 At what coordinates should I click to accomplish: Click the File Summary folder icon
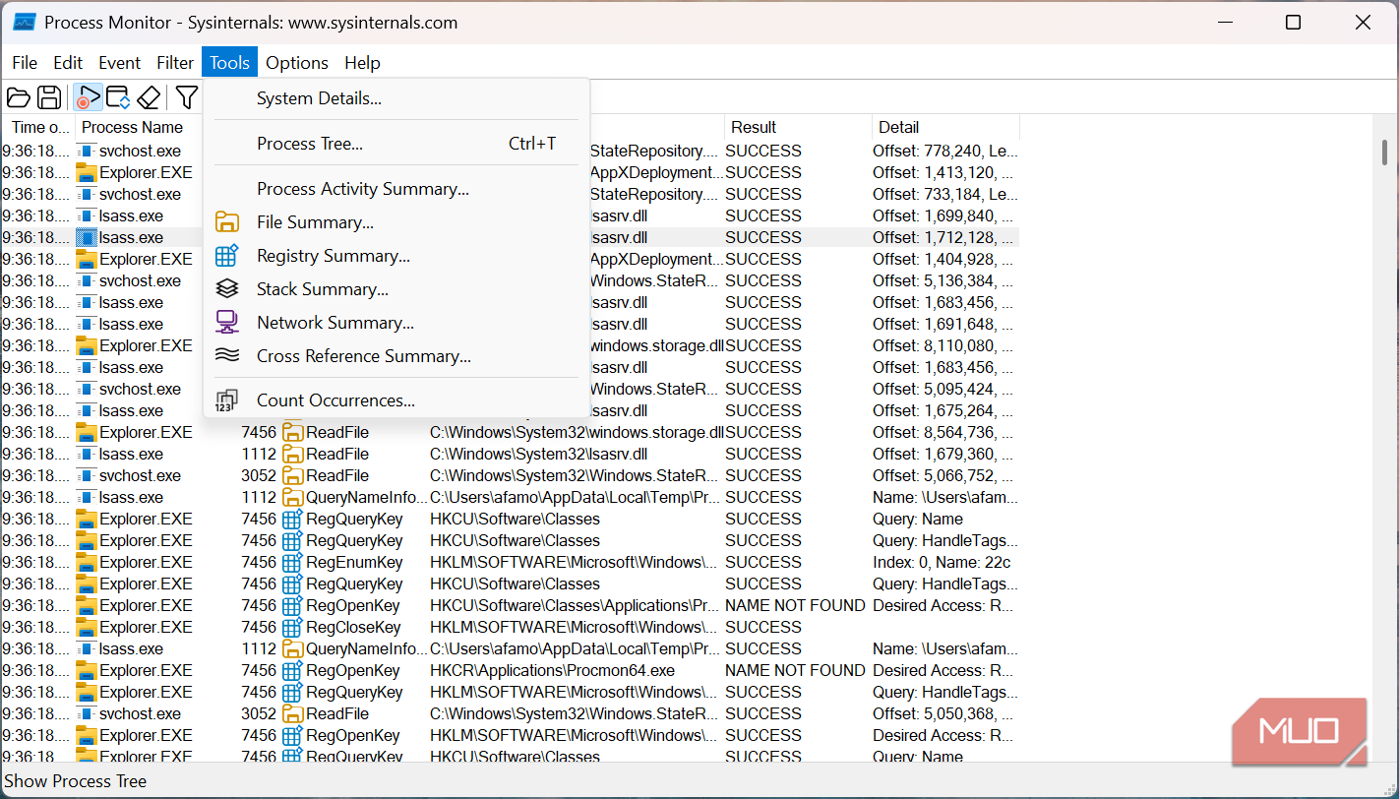(227, 222)
